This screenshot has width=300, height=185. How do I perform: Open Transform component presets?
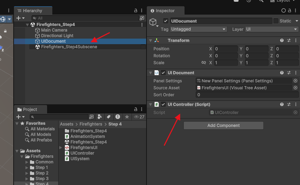point(289,40)
